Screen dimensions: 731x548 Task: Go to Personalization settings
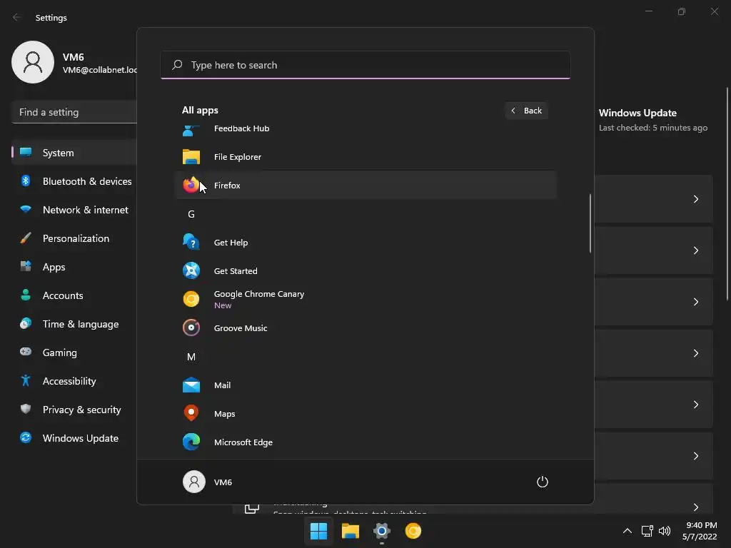coord(74,238)
